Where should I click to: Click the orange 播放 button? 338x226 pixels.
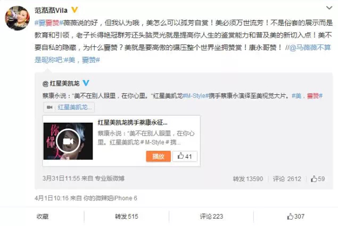pyautogui.click(x=159, y=156)
